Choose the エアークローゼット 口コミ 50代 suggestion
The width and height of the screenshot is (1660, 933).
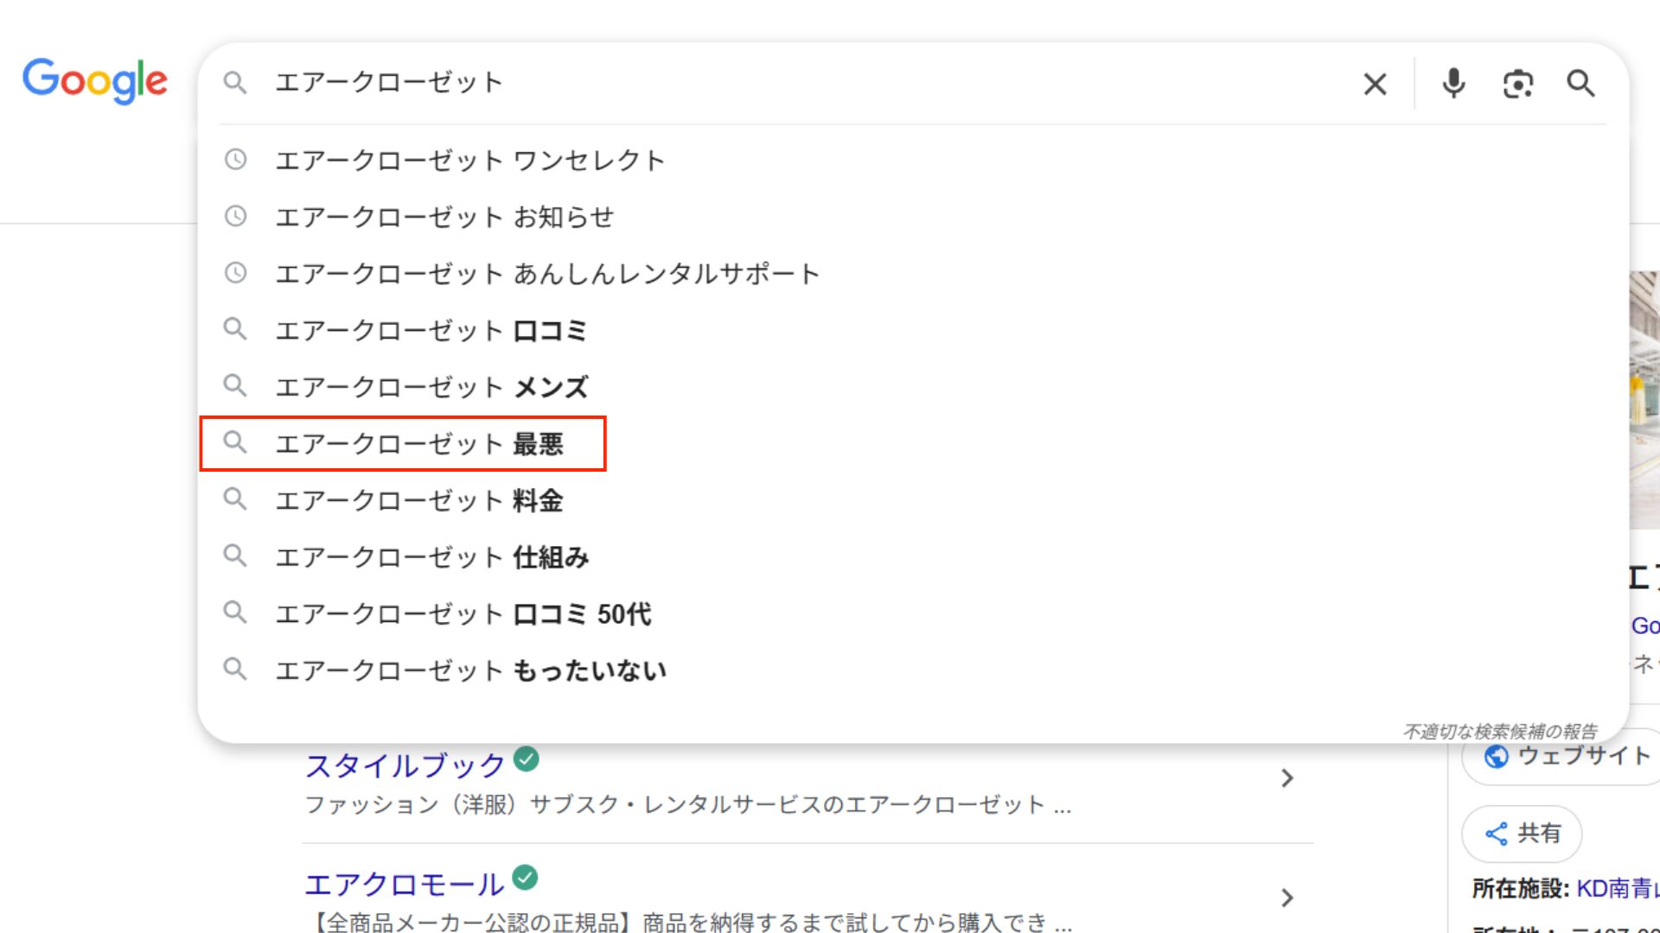pyautogui.click(x=463, y=613)
